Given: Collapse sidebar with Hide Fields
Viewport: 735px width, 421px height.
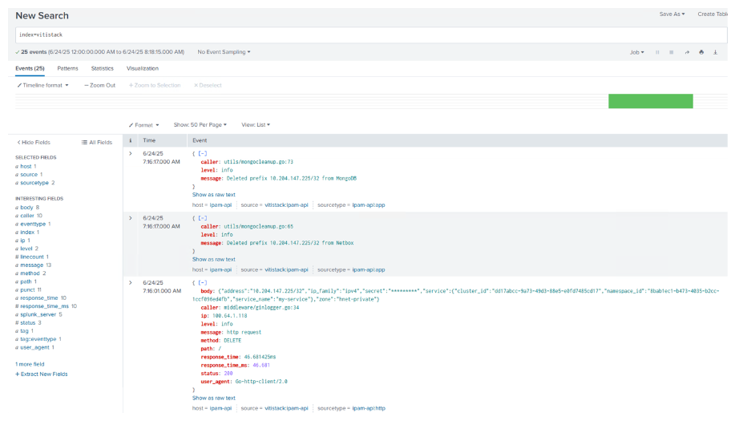Looking at the screenshot, I should click(x=34, y=142).
